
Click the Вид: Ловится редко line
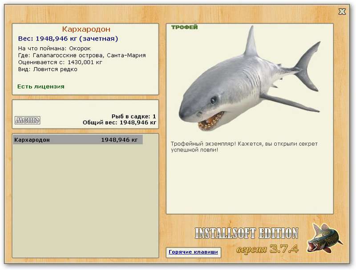tap(48, 70)
